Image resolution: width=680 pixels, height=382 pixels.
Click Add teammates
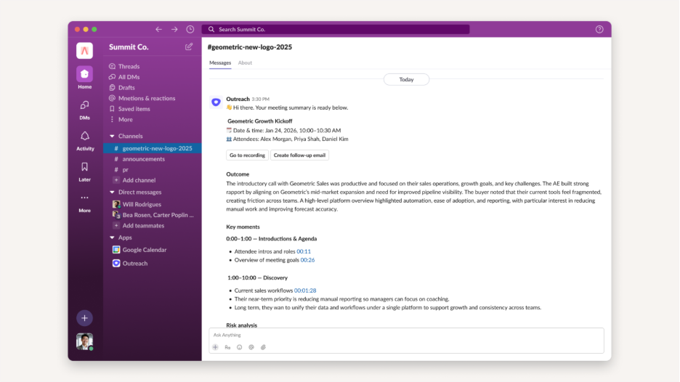coord(139,226)
